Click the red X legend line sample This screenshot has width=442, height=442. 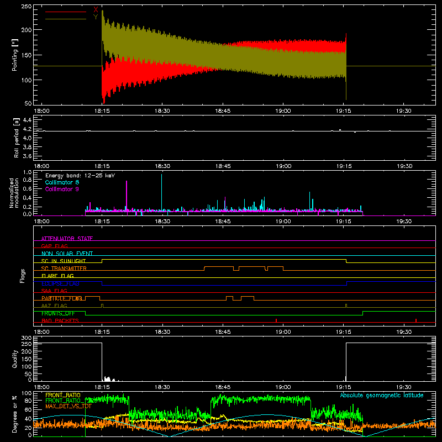tap(66, 12)
